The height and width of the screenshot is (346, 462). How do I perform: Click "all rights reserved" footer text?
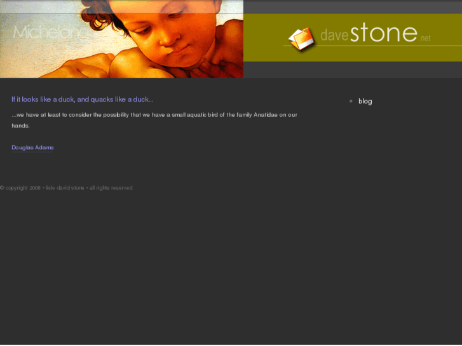(111, 188)
